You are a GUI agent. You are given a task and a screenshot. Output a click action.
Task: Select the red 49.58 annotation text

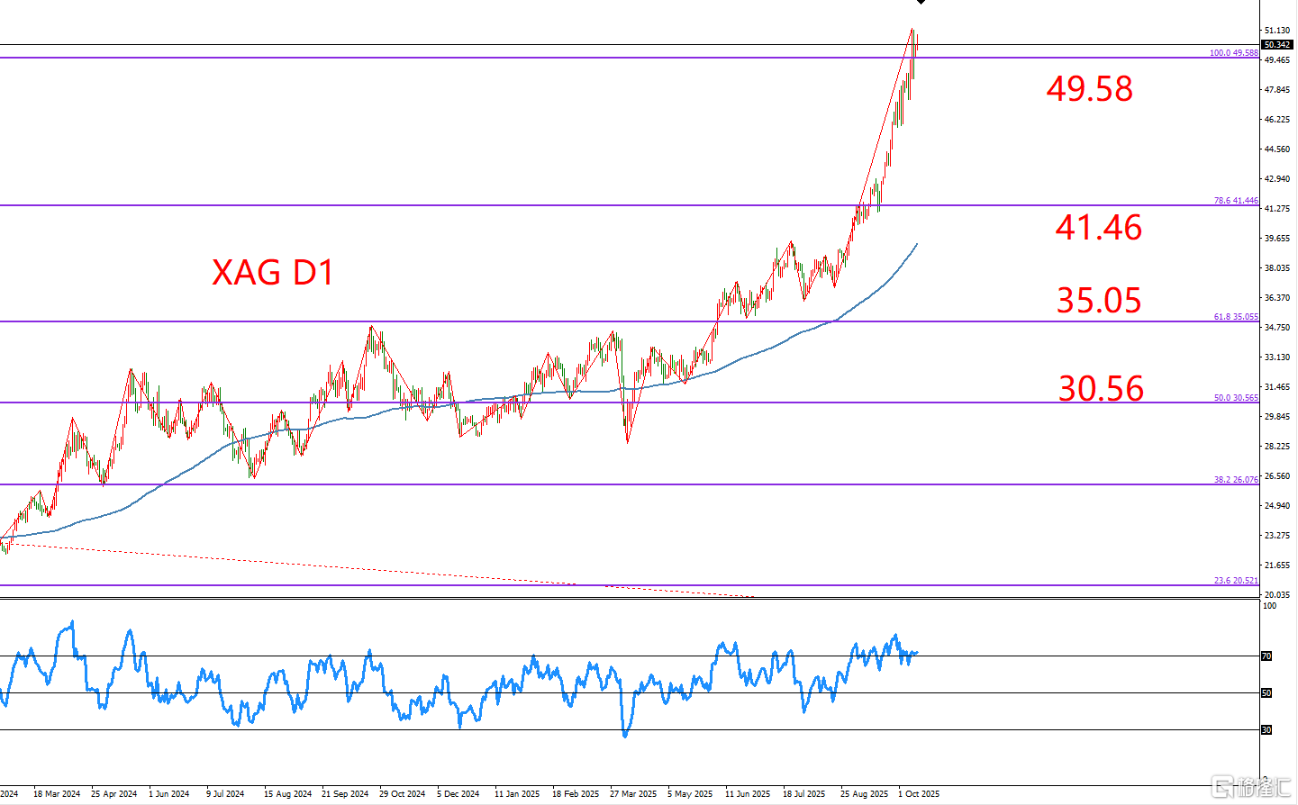(x=1089, y=88)
